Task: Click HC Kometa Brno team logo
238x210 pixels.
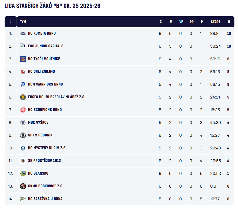Action: tap(23, 33)
